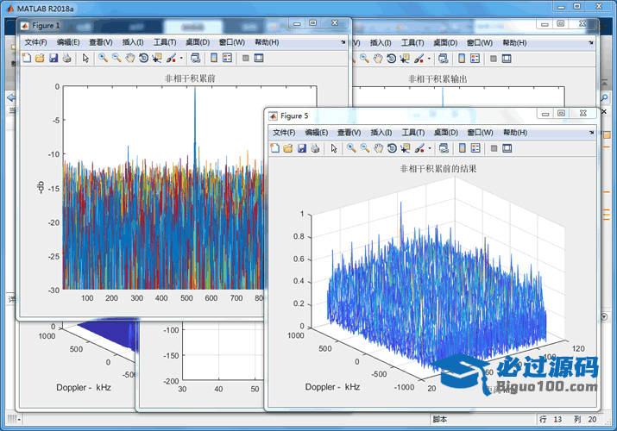Open brush color dropdown arrow in Figure 5
Screen dimensions: 617x431
coord(429,148)
